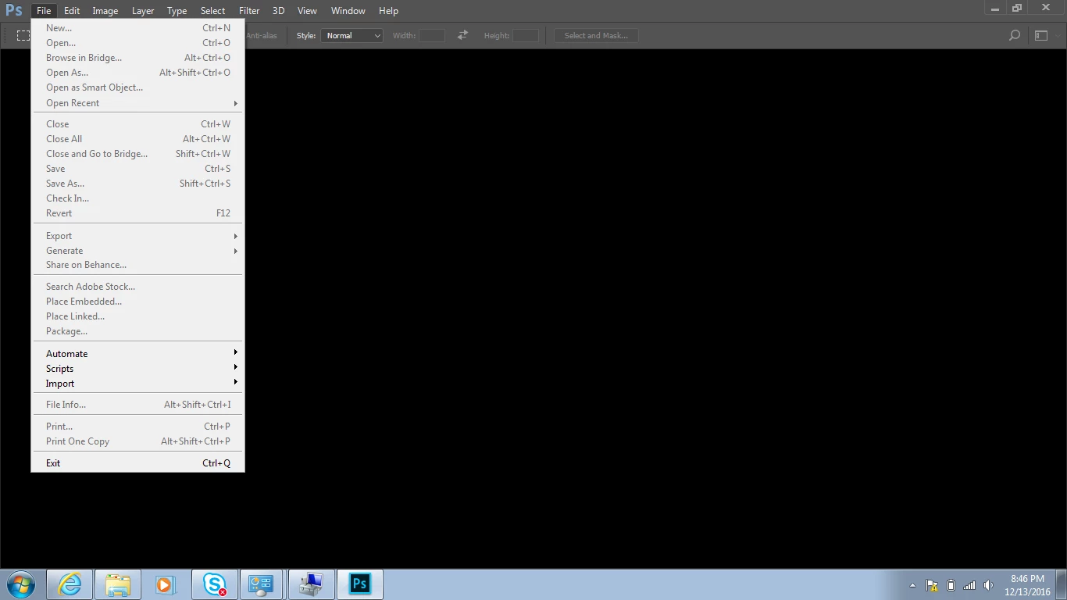1067x600 pixels.
Task: Open the Action Center flag icon
Action: point(932,585)
